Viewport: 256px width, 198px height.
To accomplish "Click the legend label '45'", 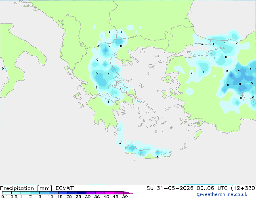I will click(115, 196).
